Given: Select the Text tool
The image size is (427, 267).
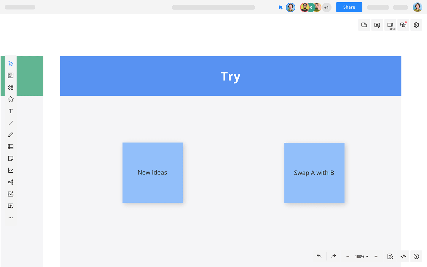Looking at the screenshot, I should click(11, 111).
